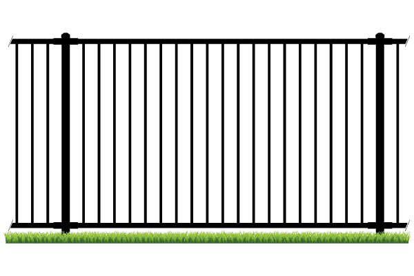Select the first picket left of right post

363,131
